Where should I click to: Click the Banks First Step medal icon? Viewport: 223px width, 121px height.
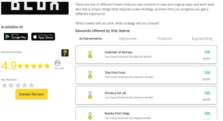(x=90, y=116)
